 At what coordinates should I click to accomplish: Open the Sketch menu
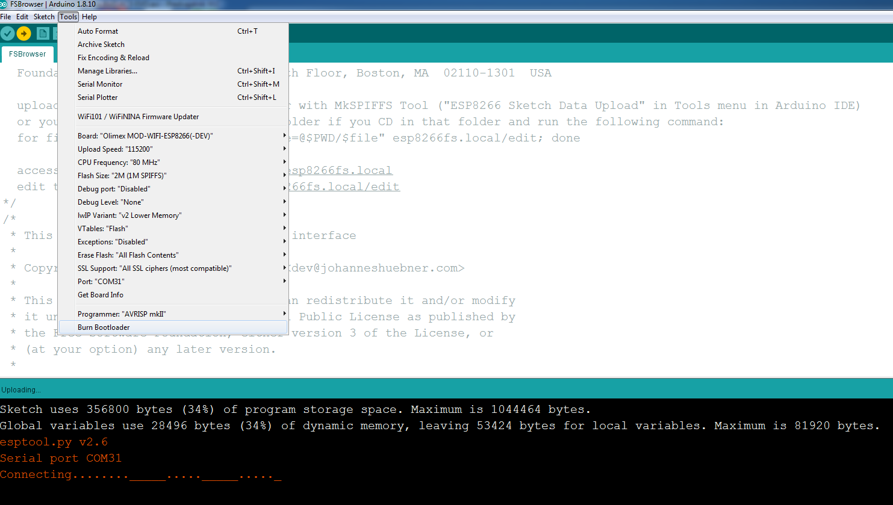point(44,17)
